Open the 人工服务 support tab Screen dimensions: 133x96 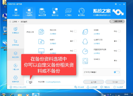pos(68,12)
